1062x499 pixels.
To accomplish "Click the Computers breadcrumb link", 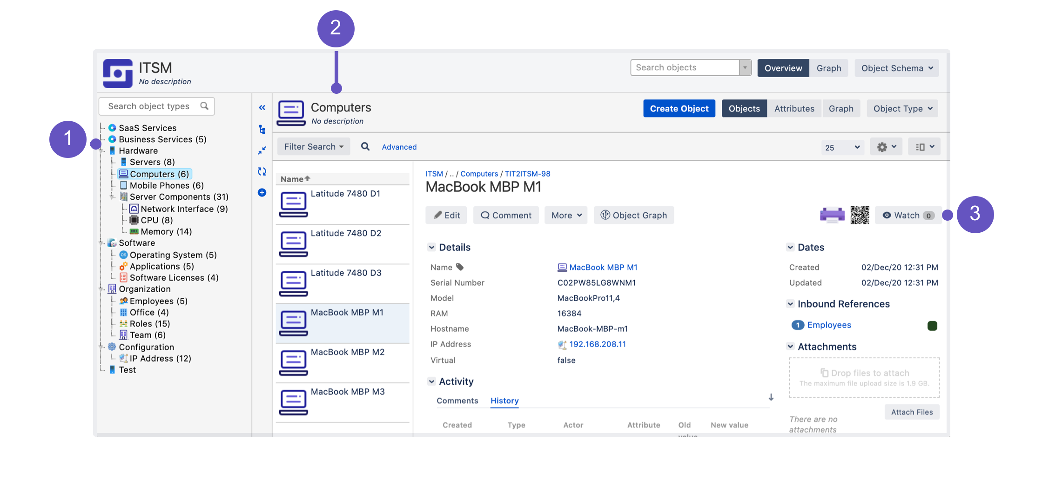I will [479, 174].
